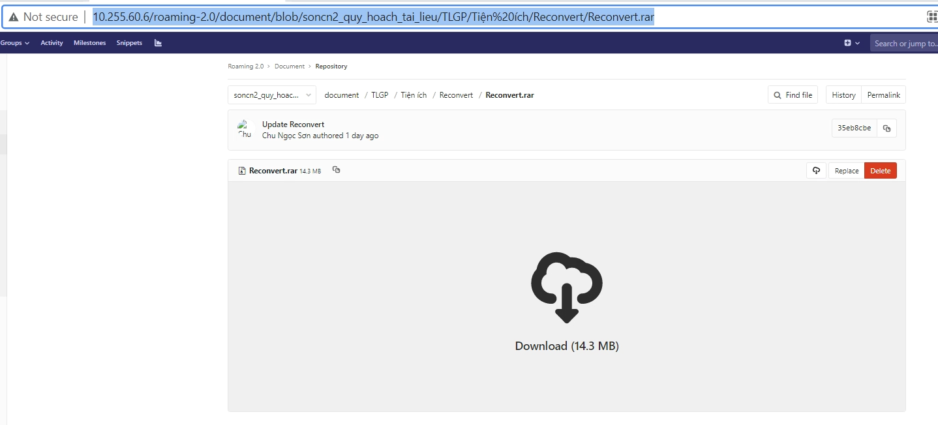This screenshot has width=938, height=425.
Task: Open the soncn2_quy_hoac branch selector dropdown
Action: (x=271, y=95)
